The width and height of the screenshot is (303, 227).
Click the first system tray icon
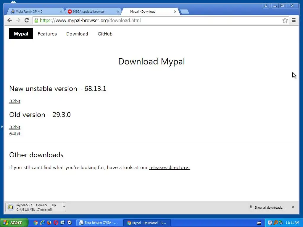(x=270, y=223)
